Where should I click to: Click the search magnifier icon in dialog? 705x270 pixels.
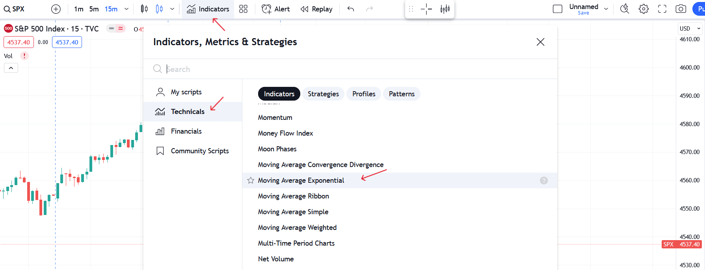[x=158, y=69]
